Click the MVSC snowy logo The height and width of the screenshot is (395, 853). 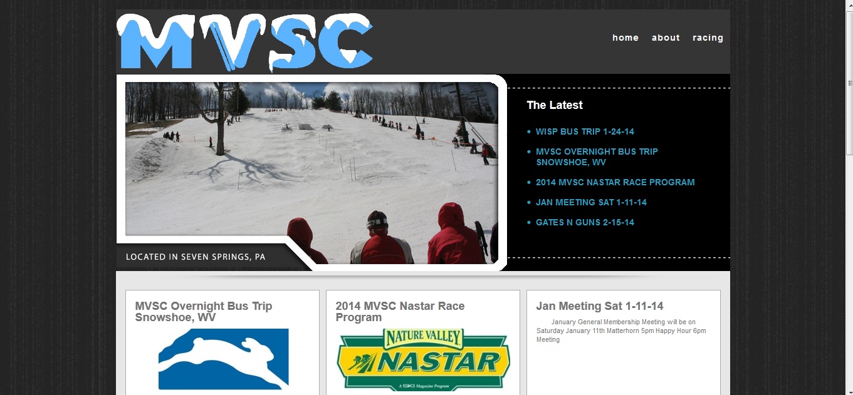245,42
